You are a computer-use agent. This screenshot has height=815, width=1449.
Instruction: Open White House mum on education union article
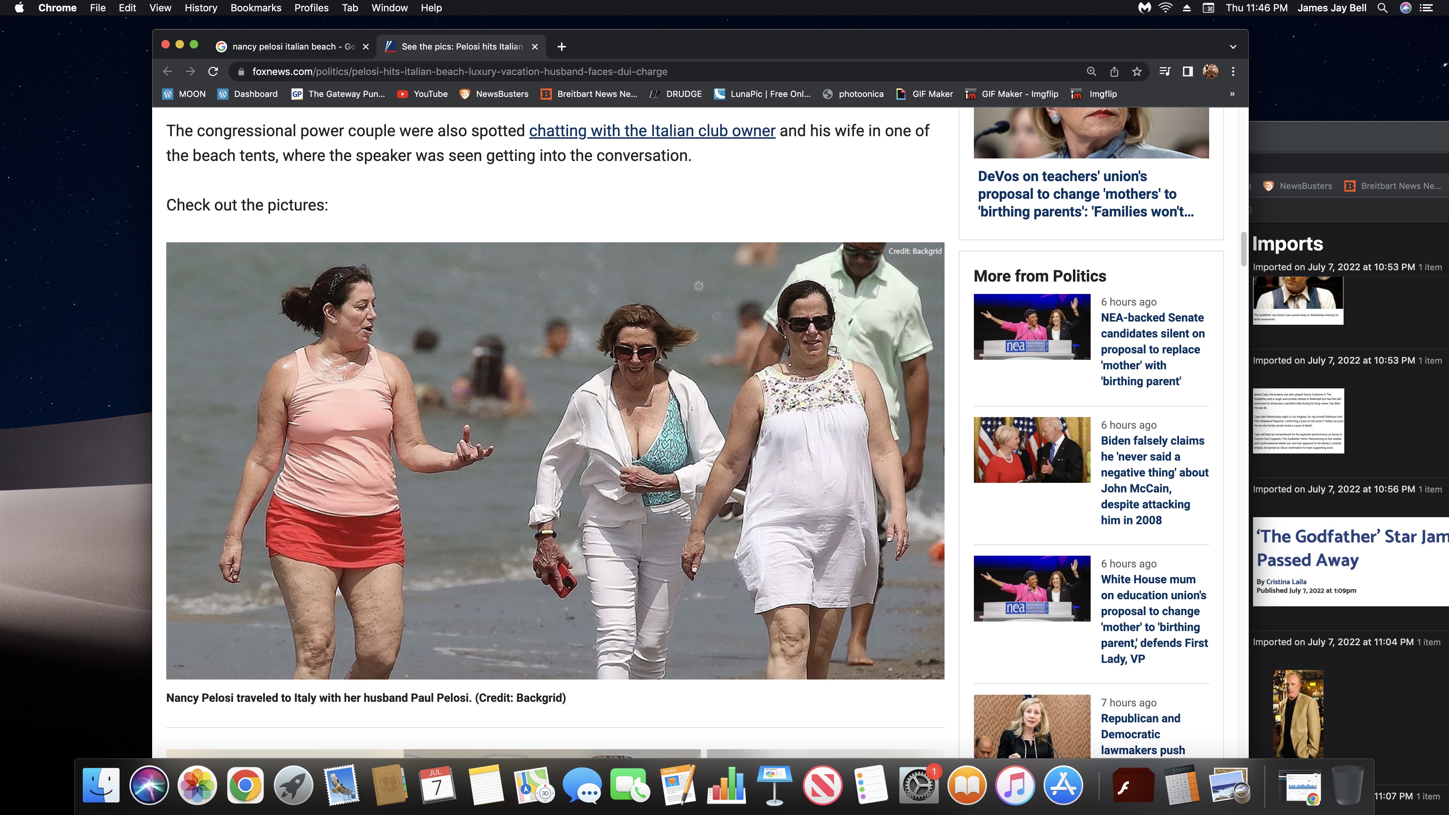tap(1154, 619)
